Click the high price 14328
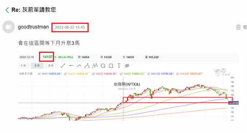Viewport: 247px width, 133px height. pos(108,57)
